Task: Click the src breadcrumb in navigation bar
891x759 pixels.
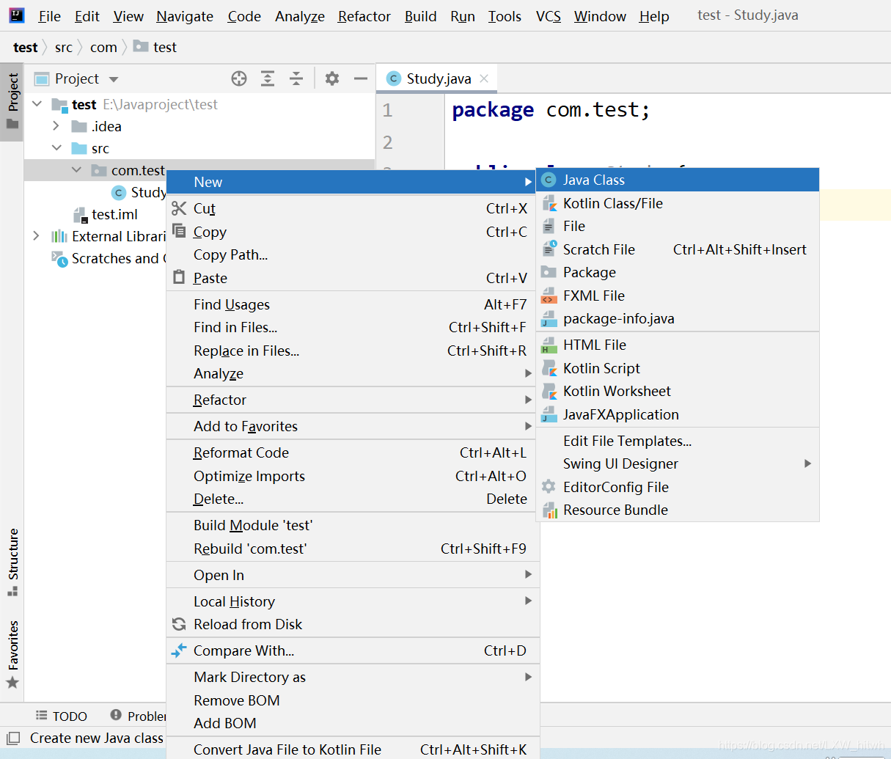Action: pyautogui.click(x=64, y=48)
